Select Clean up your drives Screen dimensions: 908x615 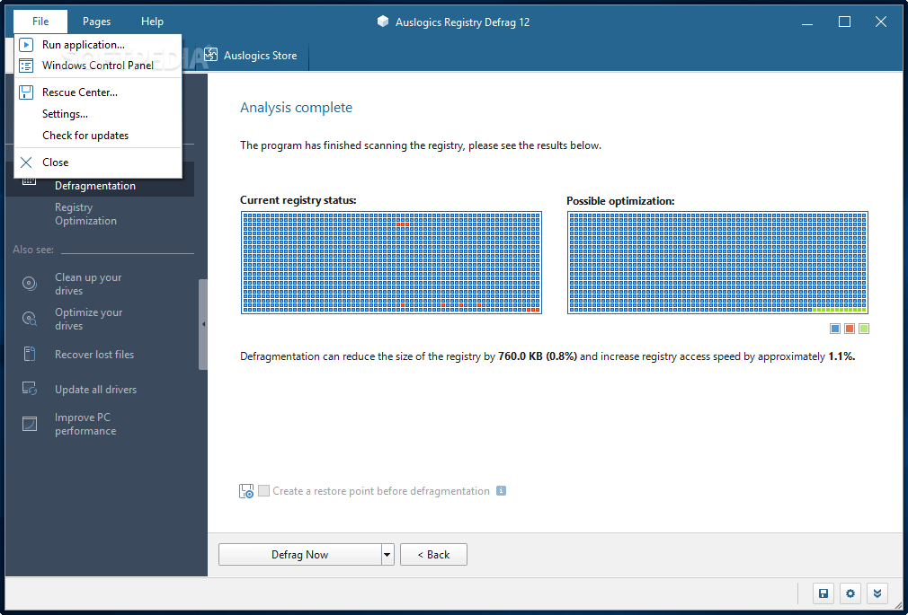click(86, 284)
